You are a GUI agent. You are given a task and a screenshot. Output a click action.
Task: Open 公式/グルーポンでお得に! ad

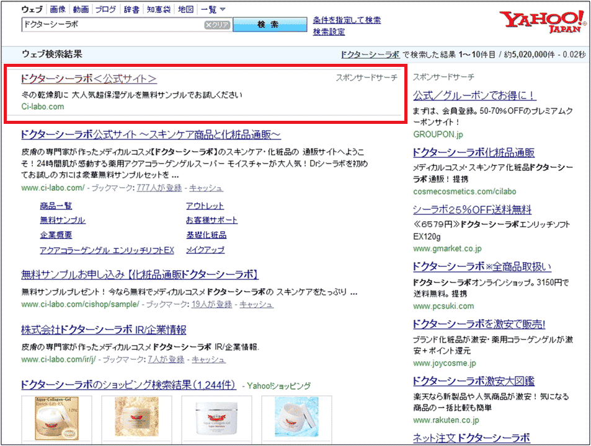[474, 95]
